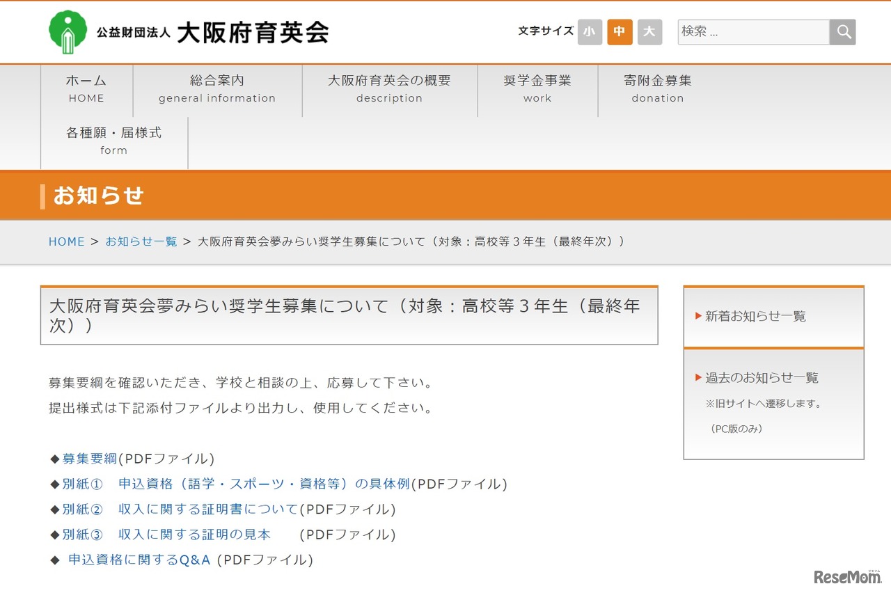
Task: Open the 総合案内 general information menu
Action: tap(216, 89)
